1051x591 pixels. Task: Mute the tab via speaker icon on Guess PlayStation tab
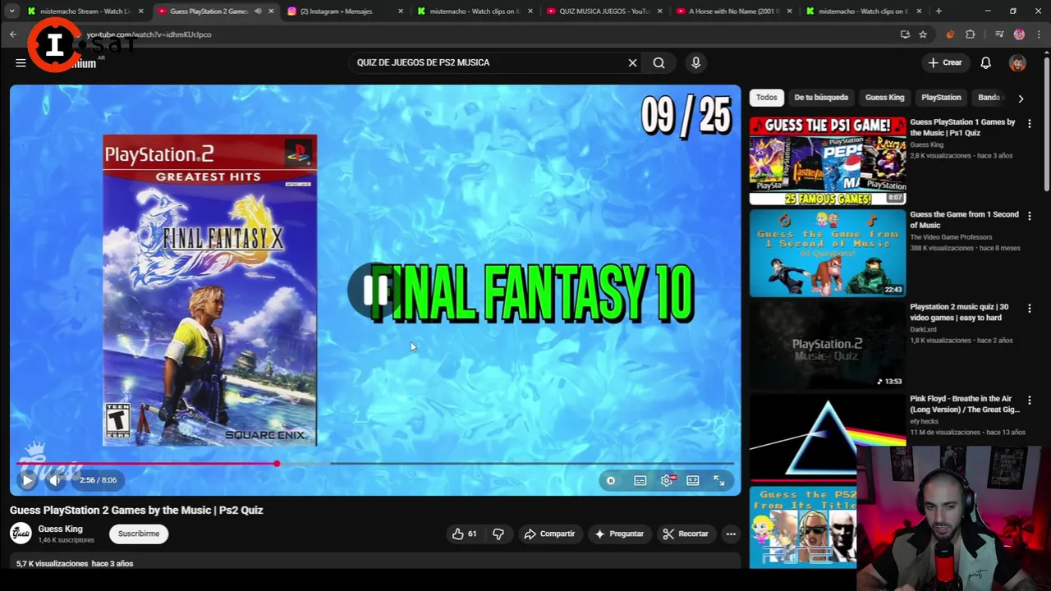click(x=258, y=11)
